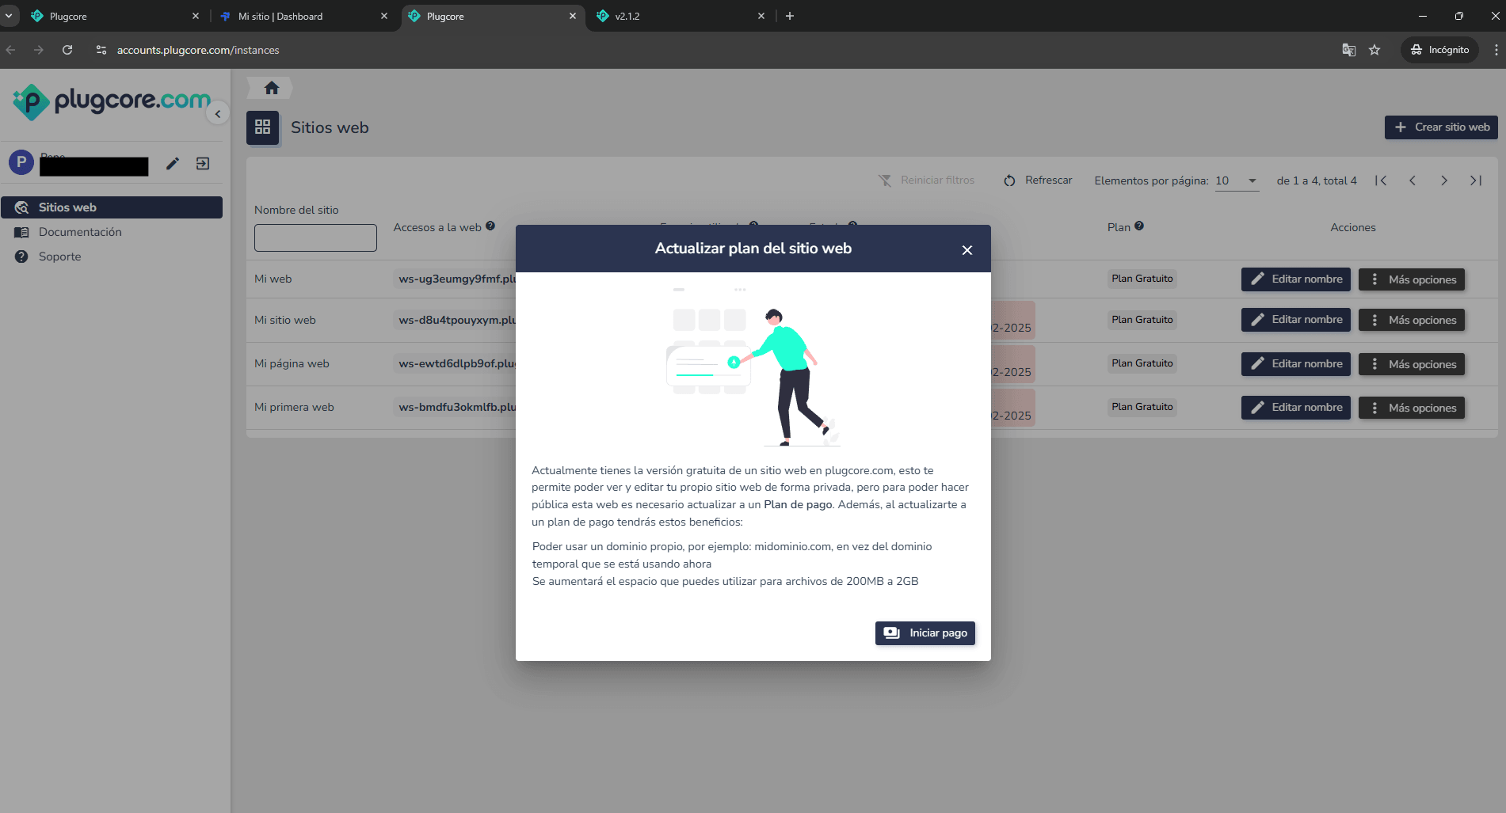Open Sitios web in sidebar
Viewport: 1506px width, 813px height.
[112, 207]
